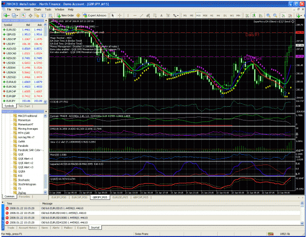The height and width of the screenshot is (237, 306).
Task: Zoom in on the chart
Action: pyautogui.click(x=268, y=15)
